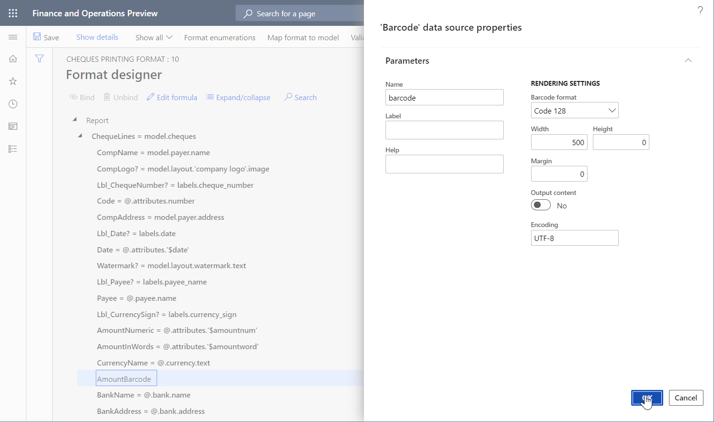The width and height of the screenshot is (714, 422).
Task: Select Date = @.attributes.'$date' item
Action: tap(143, 250)
